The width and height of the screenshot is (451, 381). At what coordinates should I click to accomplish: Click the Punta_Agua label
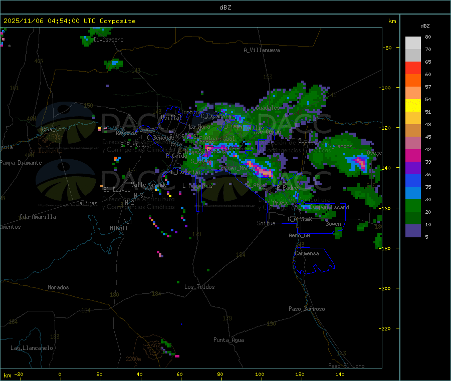(x=229, y=340)
